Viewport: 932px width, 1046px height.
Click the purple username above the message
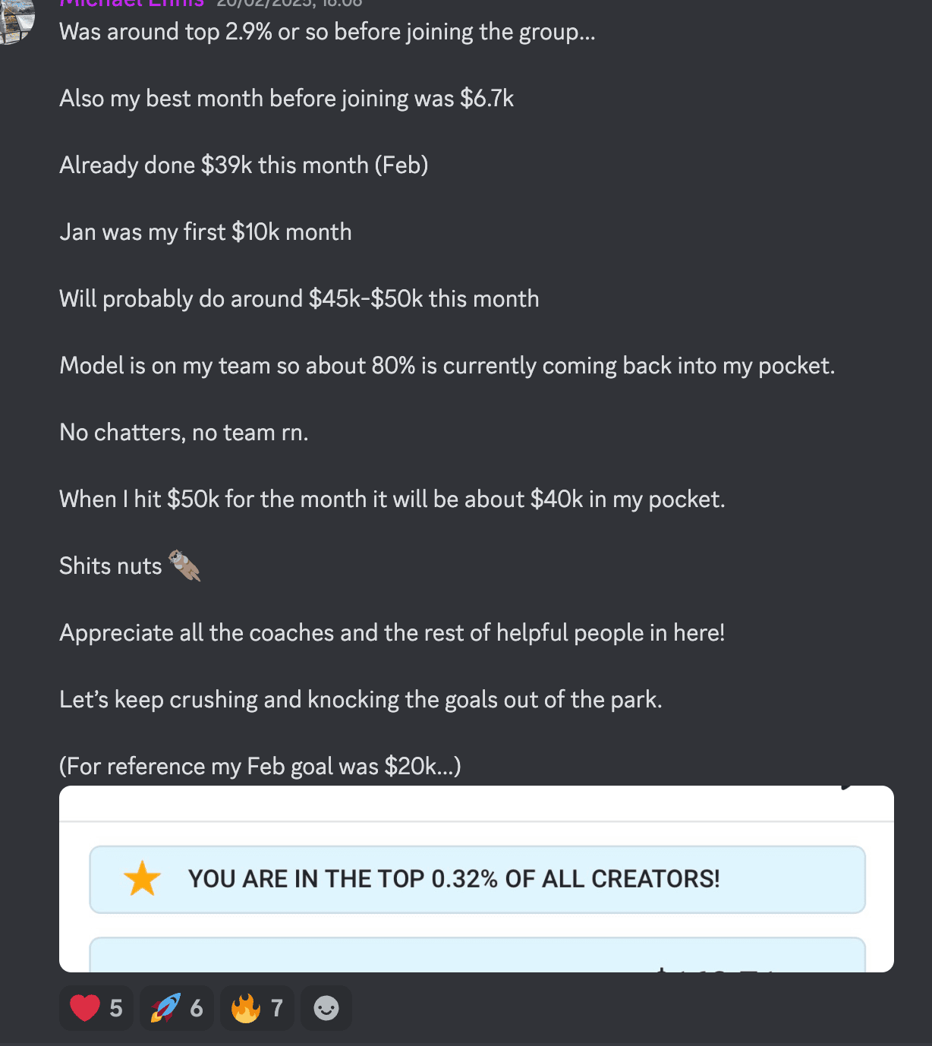tap(131, 3)
